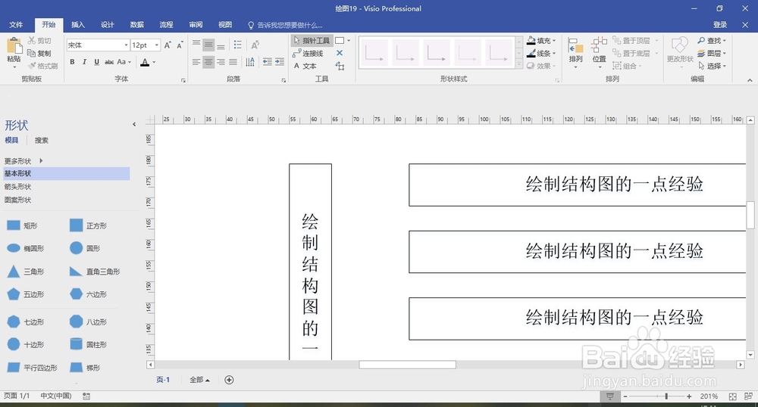Click the Layers (图层) button
Image resolution: width=758 pixels, height=407 pixels.
[712, 53]
